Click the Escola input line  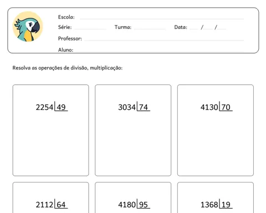(x=162, y=18)
